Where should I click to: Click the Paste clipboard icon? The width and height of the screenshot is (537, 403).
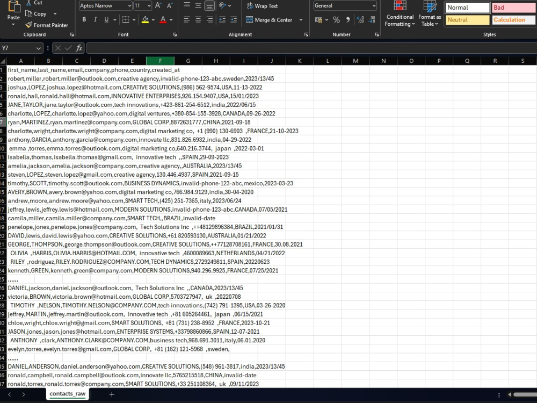(14, 7)
